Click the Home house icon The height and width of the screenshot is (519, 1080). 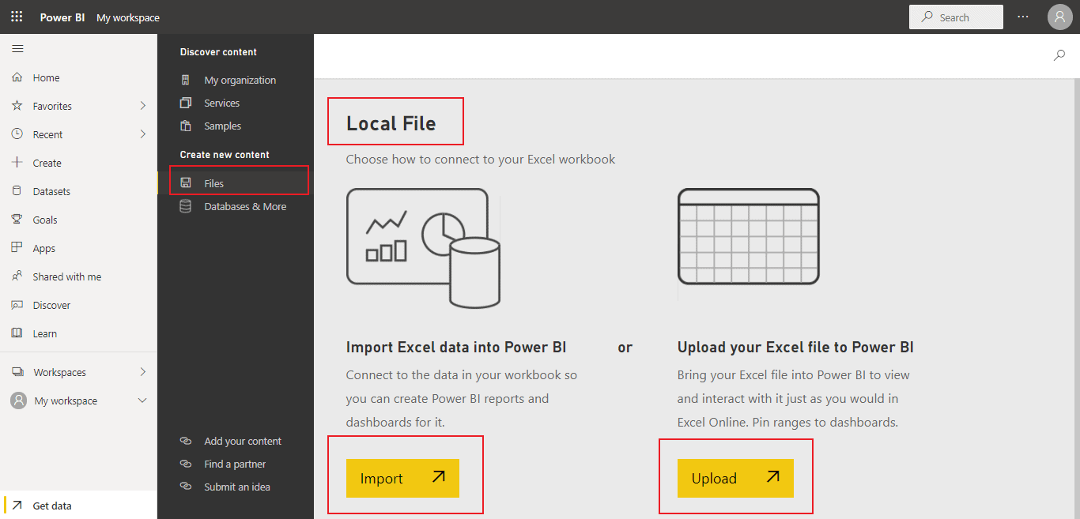(x=17, y=77)
